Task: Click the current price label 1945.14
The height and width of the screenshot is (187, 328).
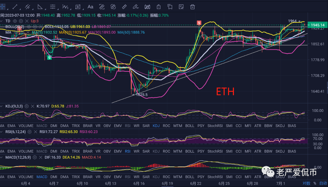Action: click(x=317, y=25)
